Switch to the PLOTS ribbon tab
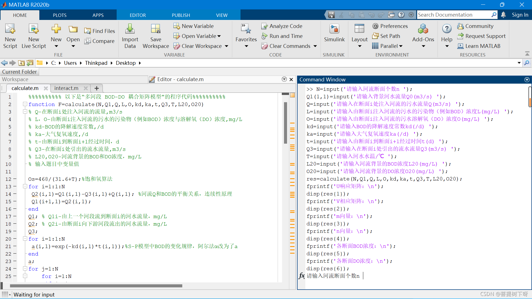532x299 pixels. (x=60, y=15)
